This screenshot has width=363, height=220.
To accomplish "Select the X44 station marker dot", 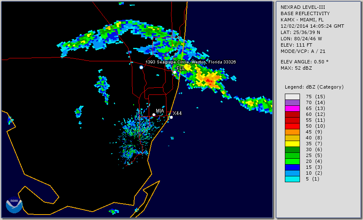I will (171, 118).
